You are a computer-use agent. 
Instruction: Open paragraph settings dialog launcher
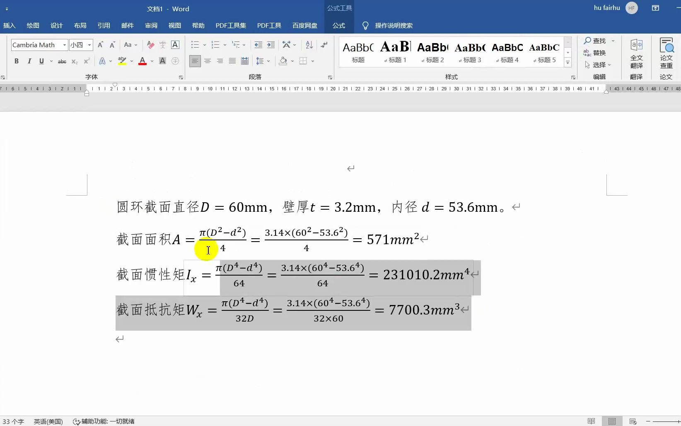[x=330, y=77]
